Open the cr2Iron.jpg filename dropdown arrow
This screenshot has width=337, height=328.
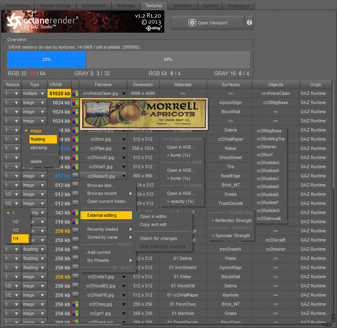(x=124, y=139)
